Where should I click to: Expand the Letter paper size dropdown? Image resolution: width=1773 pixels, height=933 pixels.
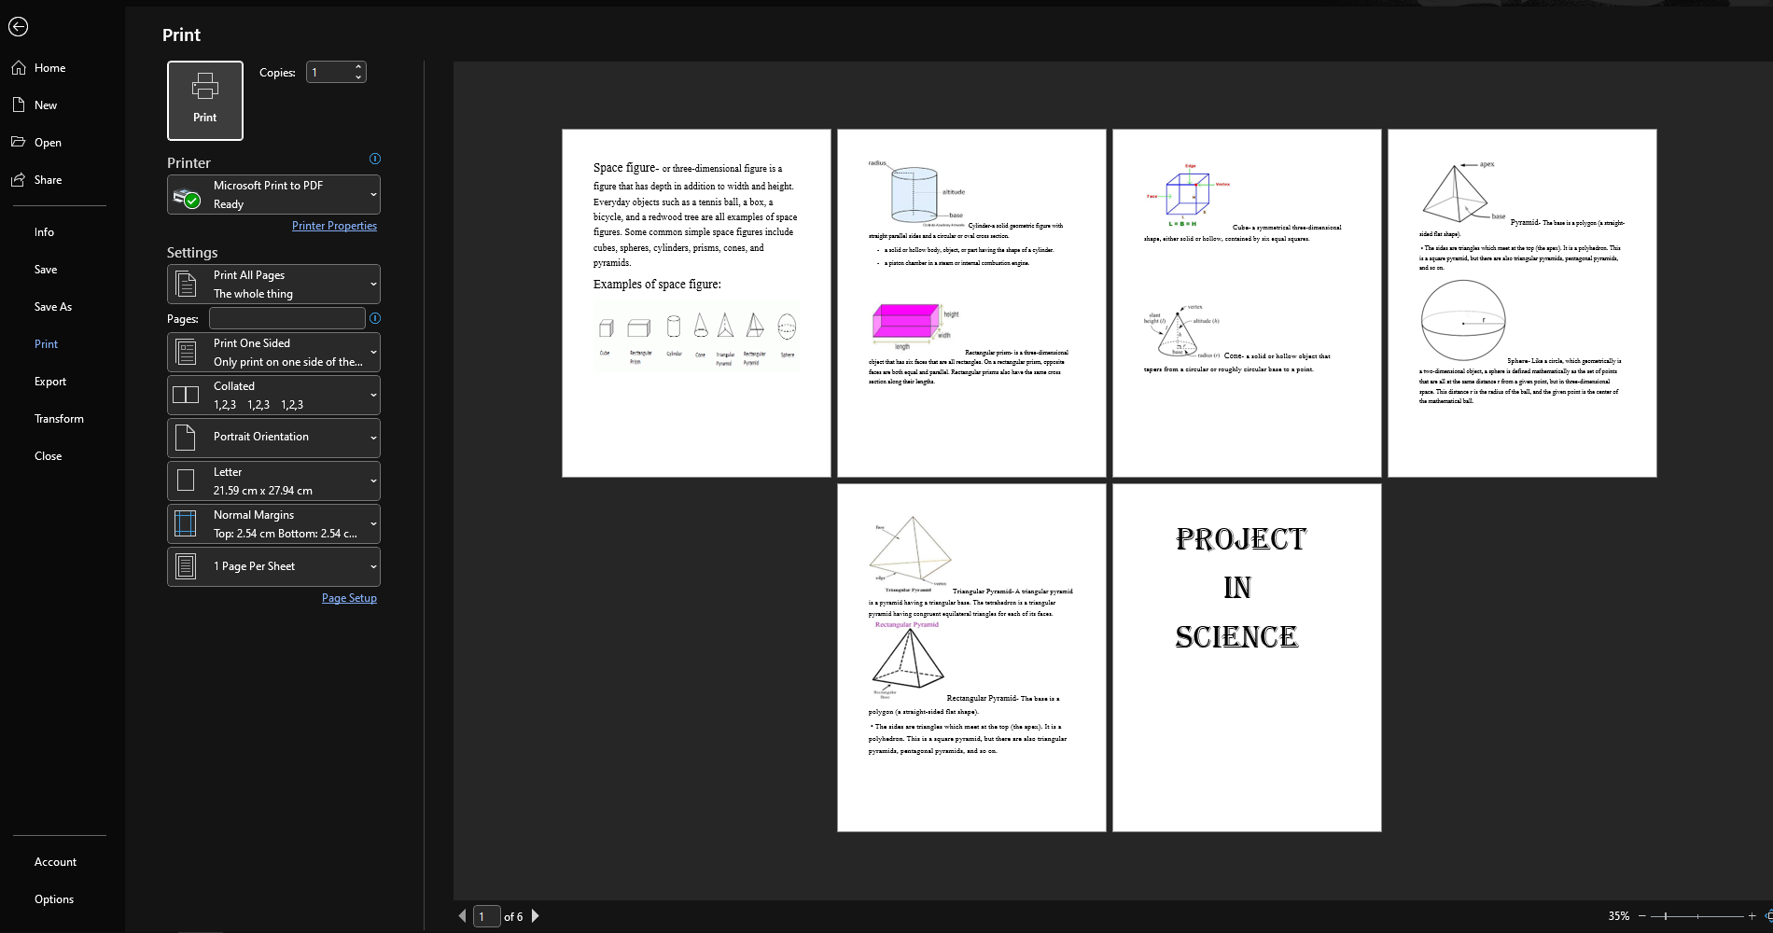tap(273, 481)
